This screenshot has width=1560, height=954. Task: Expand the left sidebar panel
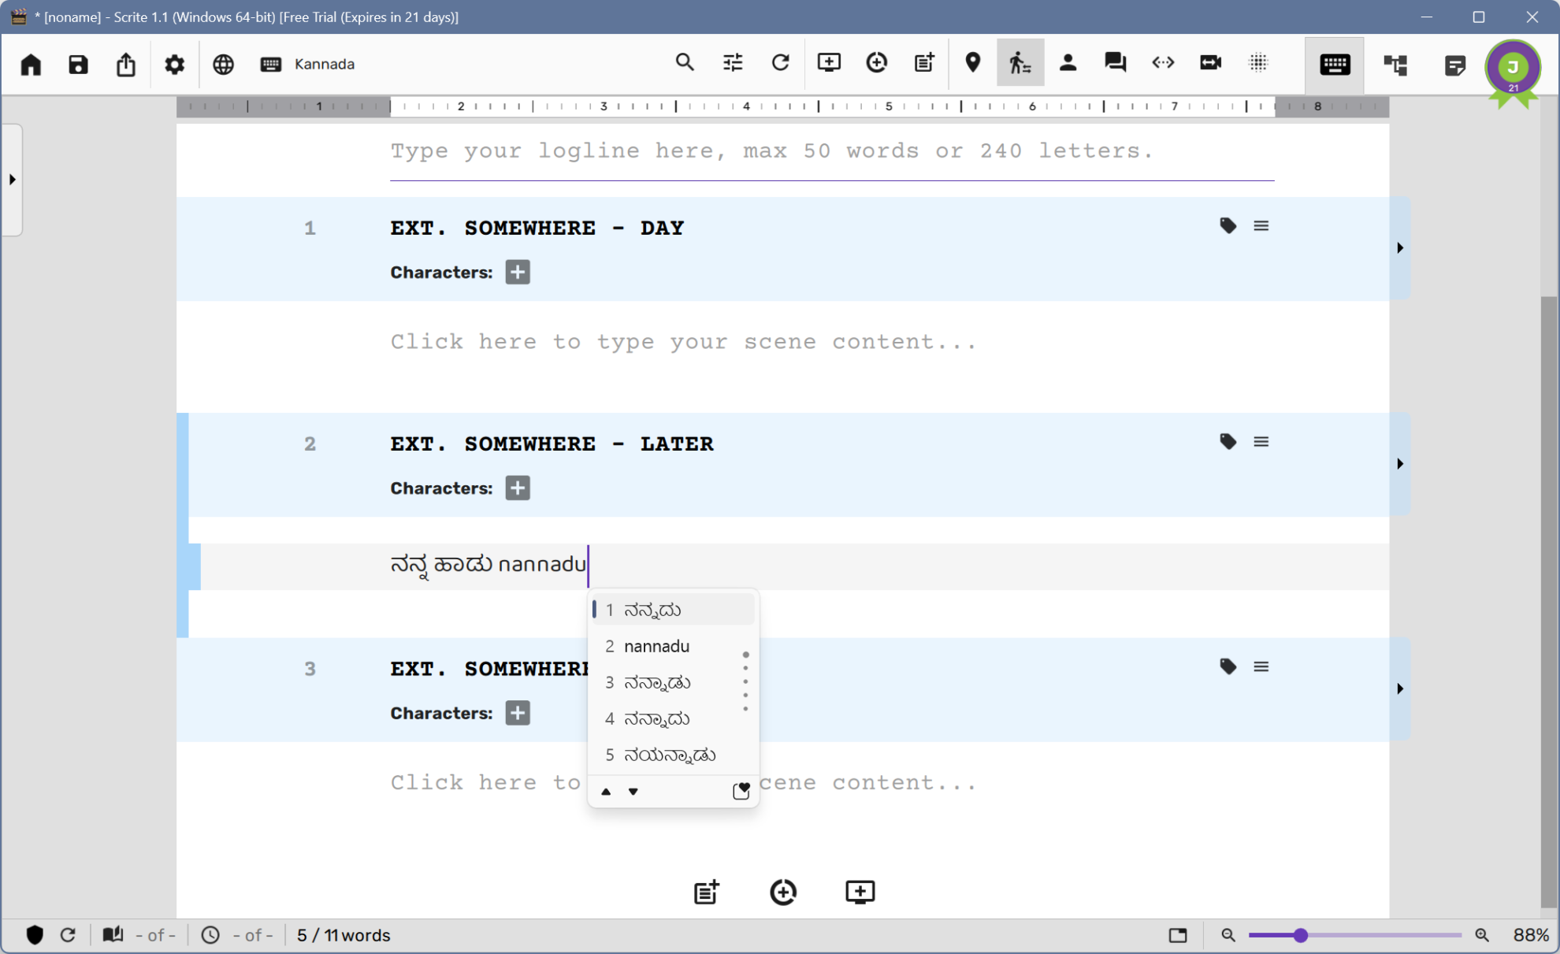(12, 180)
